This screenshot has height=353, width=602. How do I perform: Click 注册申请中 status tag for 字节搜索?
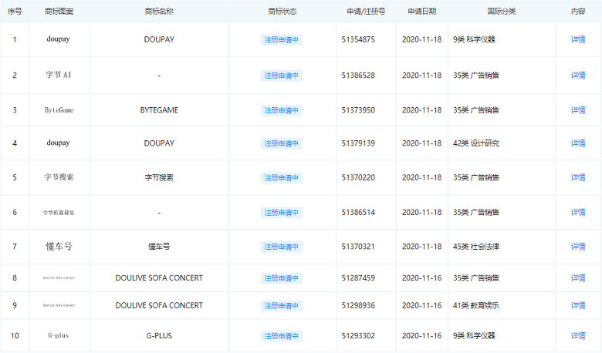point(282,178)
